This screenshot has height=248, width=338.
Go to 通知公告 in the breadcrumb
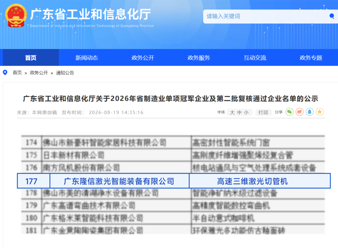tap(65, 73)
